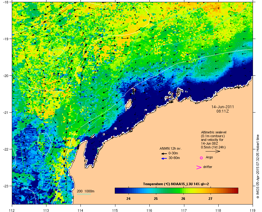
Task: Click the "ANMN 12h av." legend heading
Action: coord(170,148)
